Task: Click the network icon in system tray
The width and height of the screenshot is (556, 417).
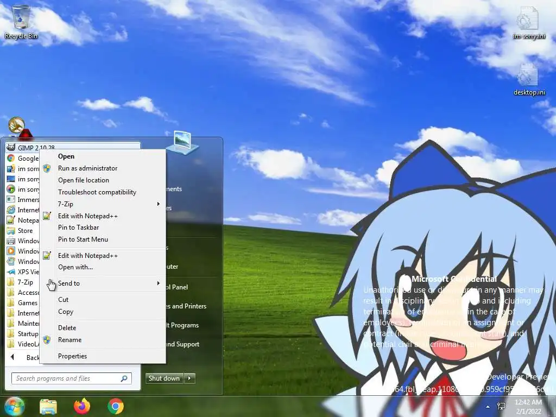Action: 501,406
